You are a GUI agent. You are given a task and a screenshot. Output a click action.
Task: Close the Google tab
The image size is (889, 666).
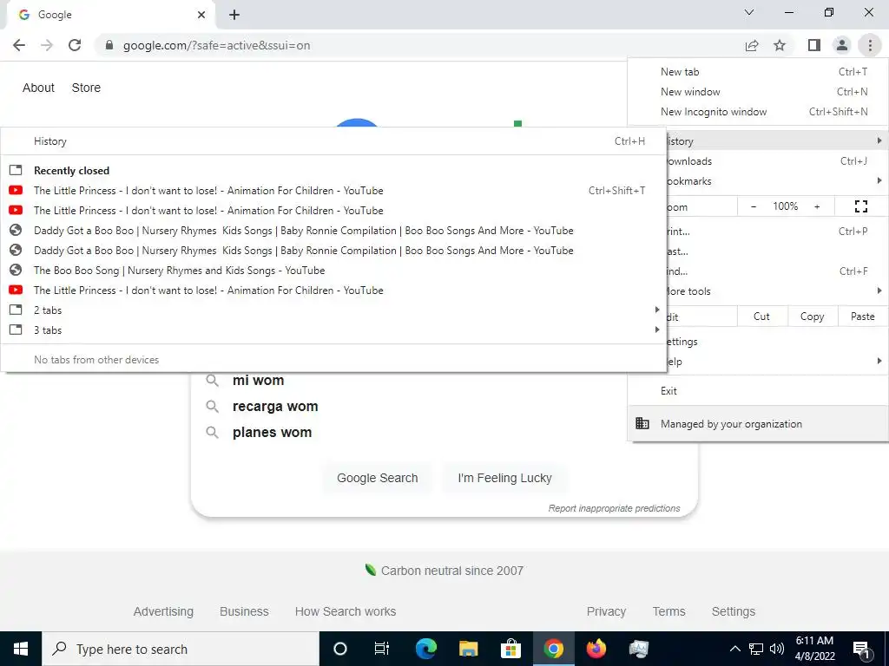pos(201,15)
